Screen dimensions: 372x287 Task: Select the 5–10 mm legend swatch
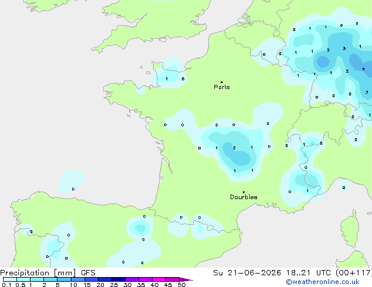64,279
